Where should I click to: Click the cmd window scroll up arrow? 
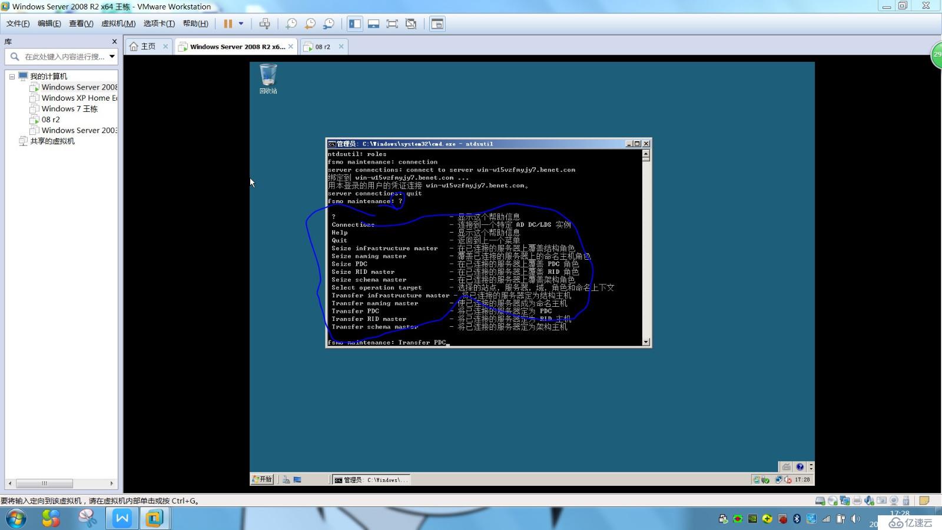pyautogui.click(x=646, y=154)
